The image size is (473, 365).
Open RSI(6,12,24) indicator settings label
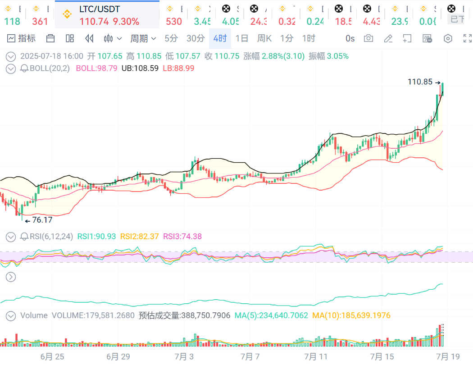coord(51,237)
